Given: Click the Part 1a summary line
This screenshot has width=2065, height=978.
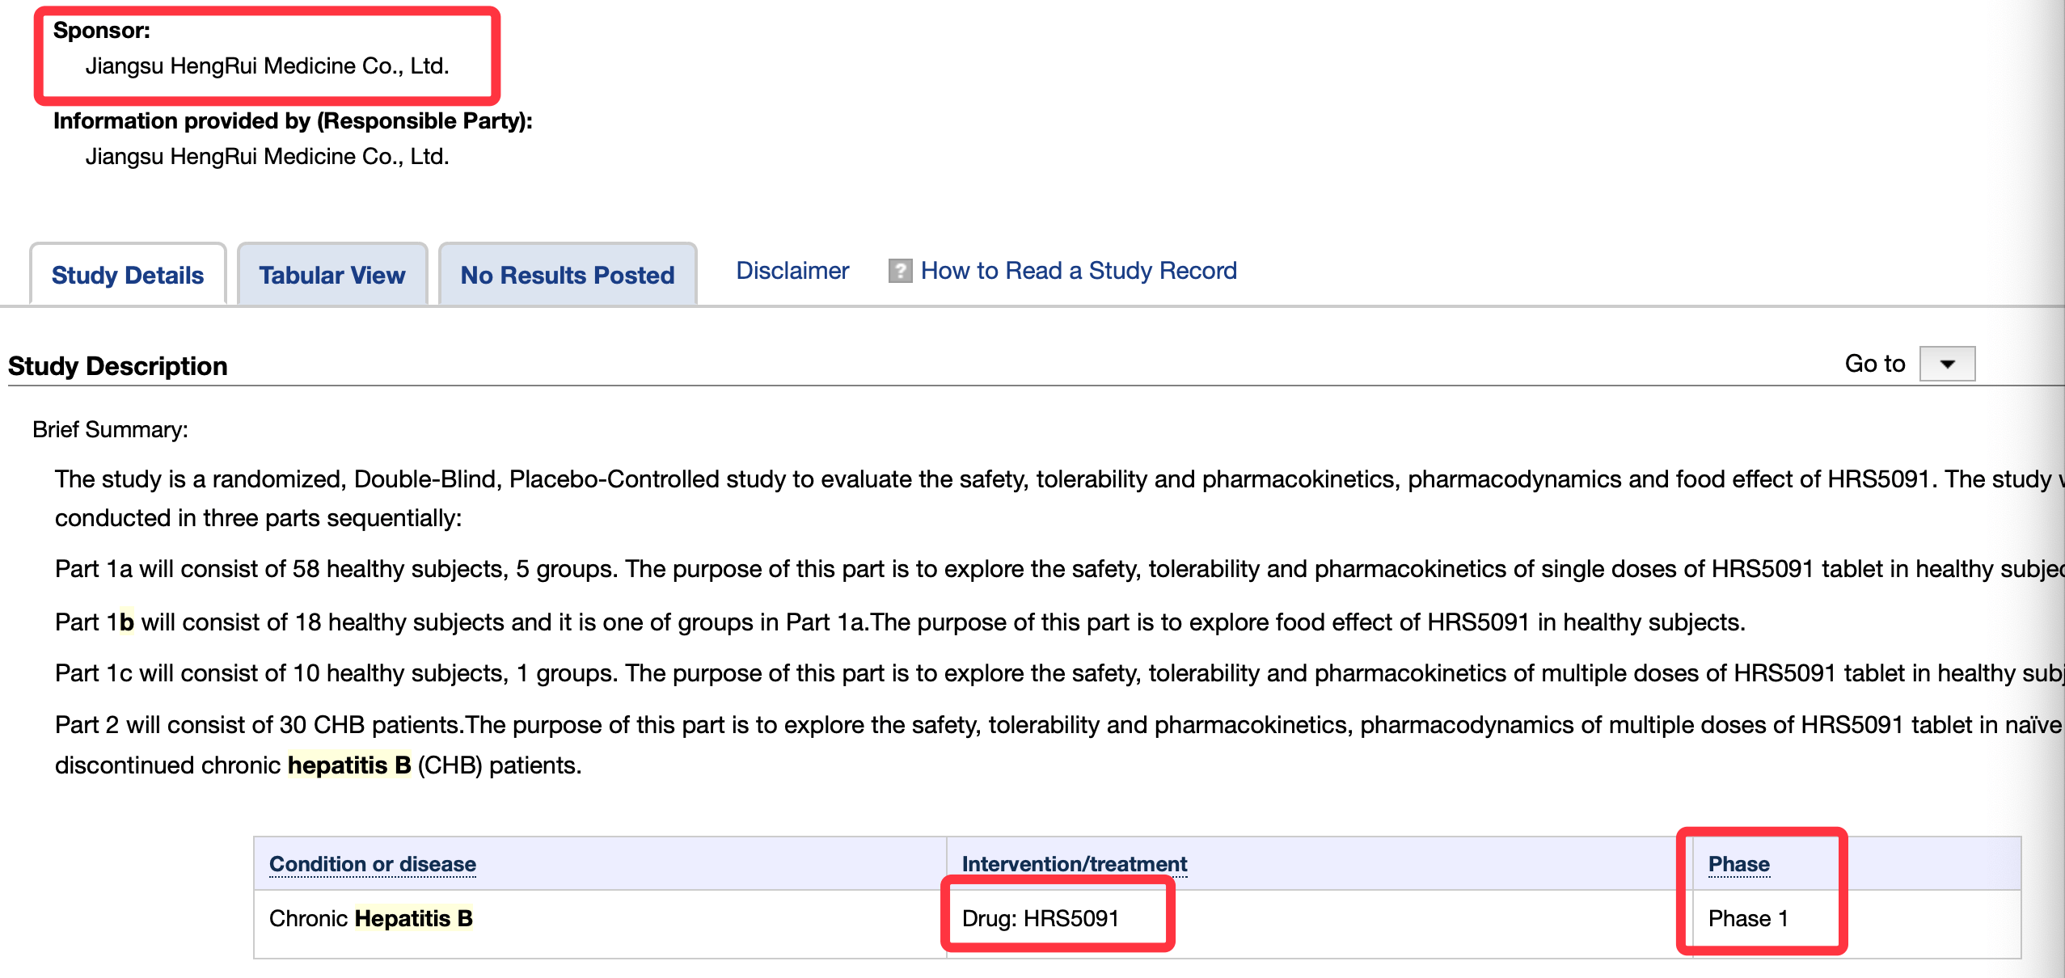Looking at the screenshot, I should (1059, 569).
